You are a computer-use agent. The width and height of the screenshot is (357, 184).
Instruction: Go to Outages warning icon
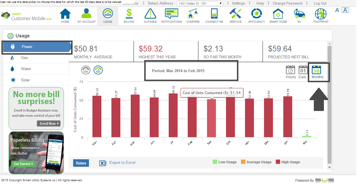pos(150,14)
